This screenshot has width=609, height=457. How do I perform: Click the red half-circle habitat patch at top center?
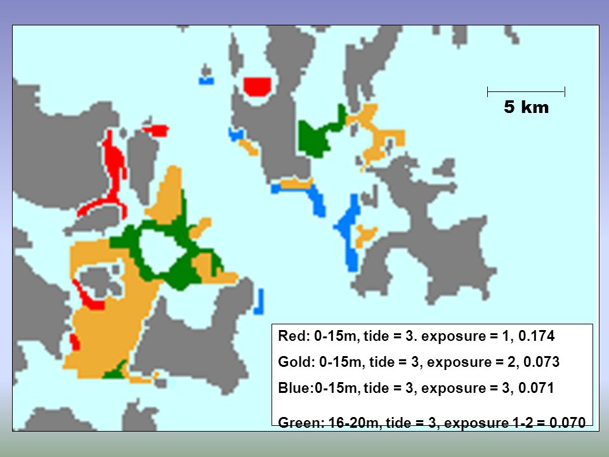pyautogui.click(x=257, y=87)
